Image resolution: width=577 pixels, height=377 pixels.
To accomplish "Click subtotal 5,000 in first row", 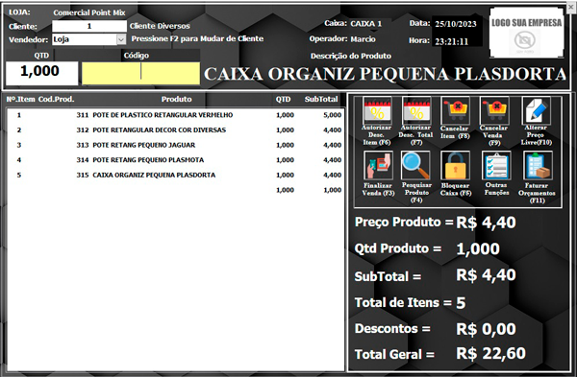I will click(x=333, y=115).
